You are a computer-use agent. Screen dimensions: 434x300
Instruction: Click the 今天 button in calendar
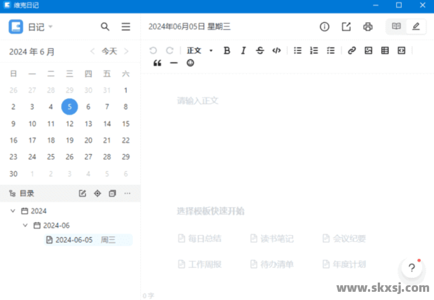pos(109,51)
